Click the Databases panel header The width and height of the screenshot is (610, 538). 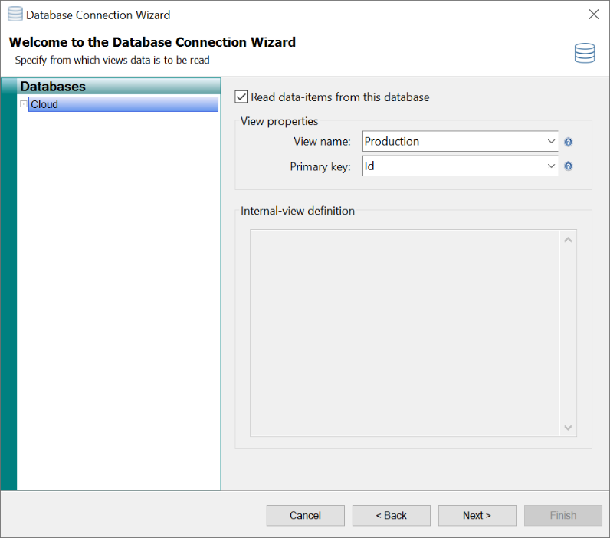tap(53, 87)
